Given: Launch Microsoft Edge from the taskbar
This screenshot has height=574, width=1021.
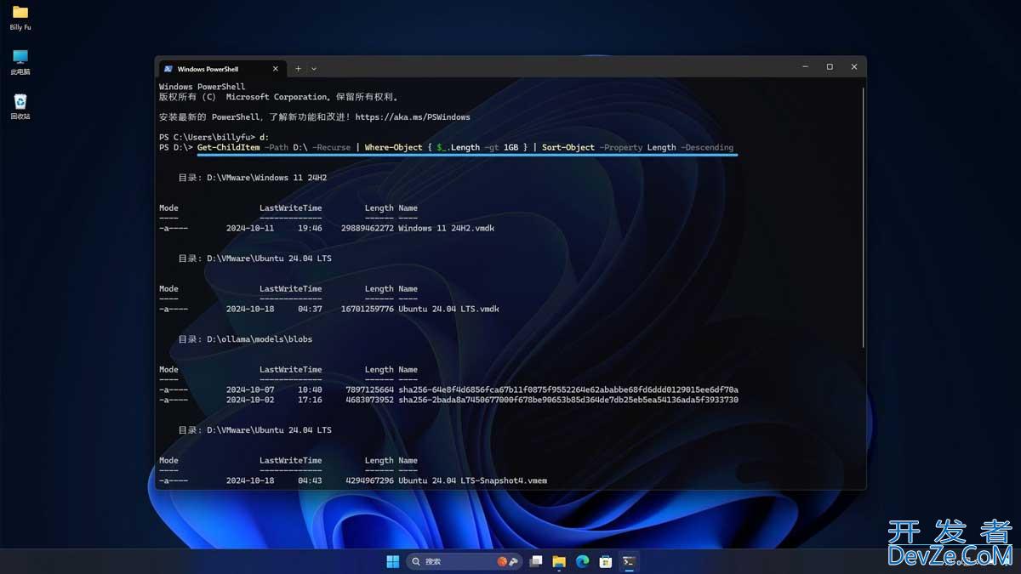Looking at the screenshot, I should 583,561.
